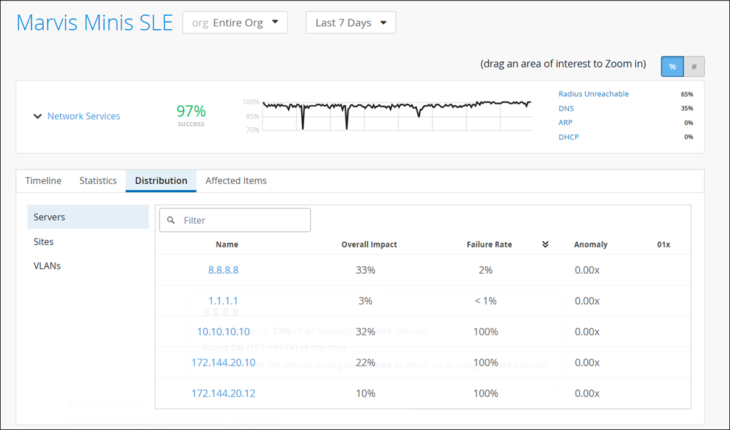Open the 172.144.20.12 server link
The image size is (730, 430).
pyautogui.click(x=223, y=394)
